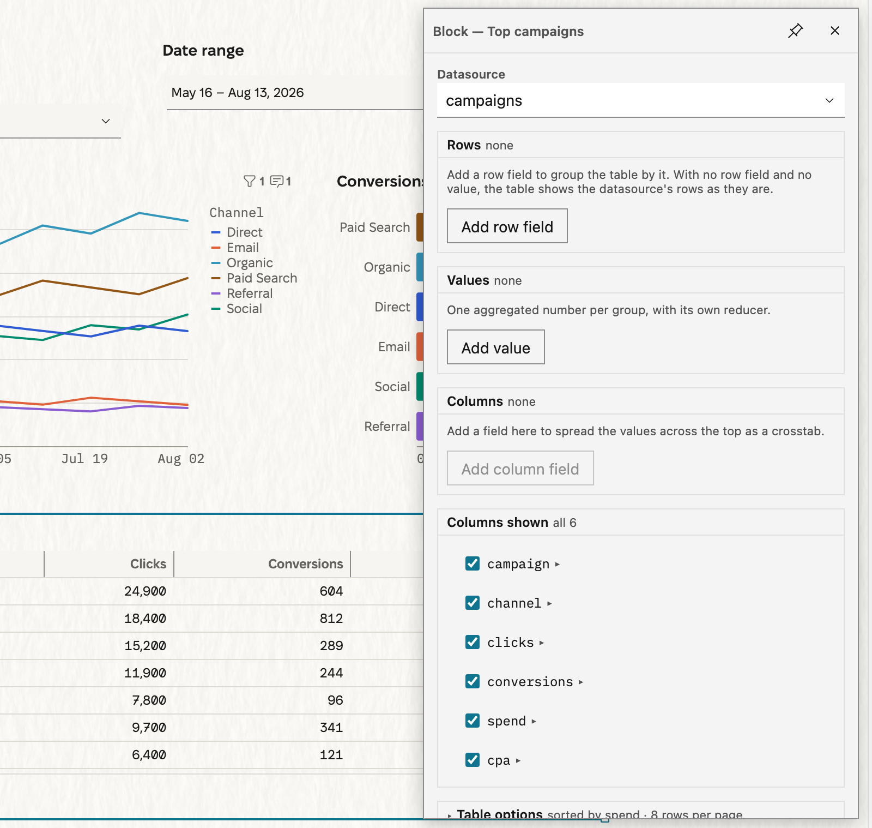Open the Datasource campaigns dropdown
This screenshot has height=828, width=872.
pyautogui.click(x=640, y=100)
